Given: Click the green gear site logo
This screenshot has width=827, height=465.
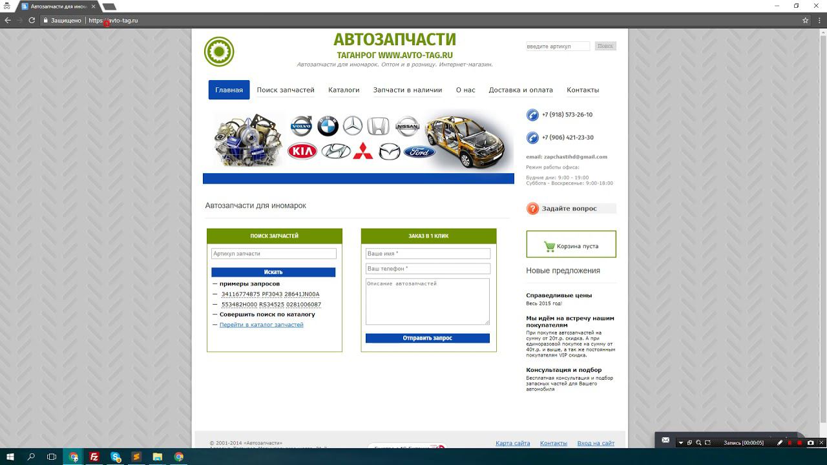Looking at the screenshot, I should tap(219, 52).
